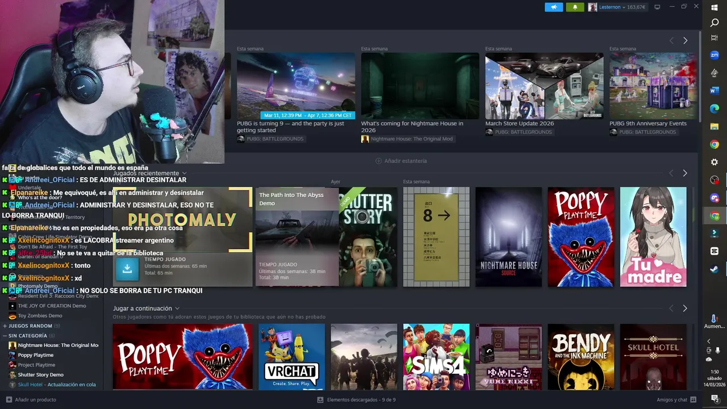
Task: Open Nightmare House Source cover
Action: point(508,237)
